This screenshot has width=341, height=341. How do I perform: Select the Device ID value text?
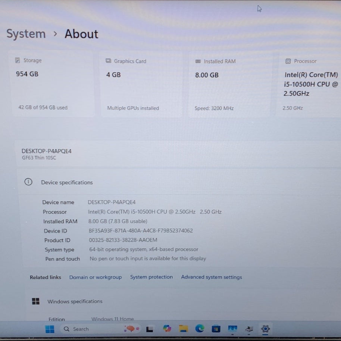tap(141, 231)
